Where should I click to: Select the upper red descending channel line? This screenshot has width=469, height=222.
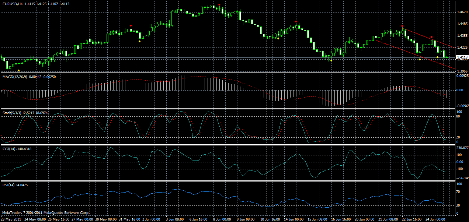(428, 38)
